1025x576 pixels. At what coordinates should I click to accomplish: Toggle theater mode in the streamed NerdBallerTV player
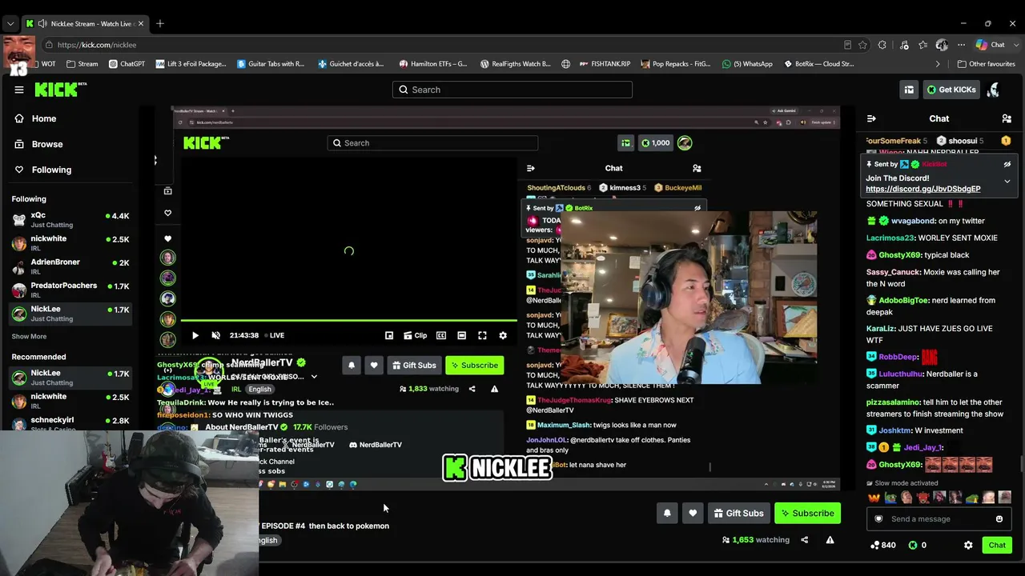click(461, 335)
